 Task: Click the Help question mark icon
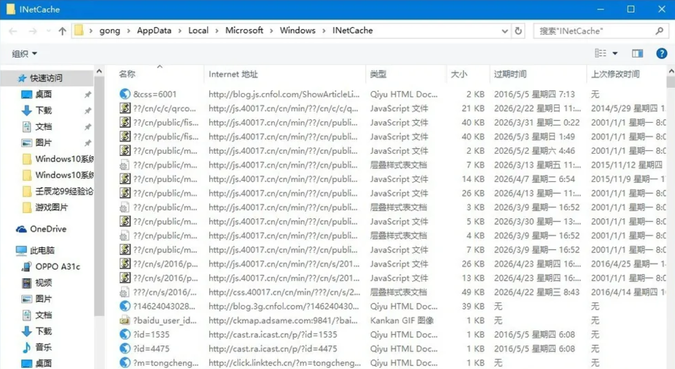pyautogui.click(x=662, y=53)
